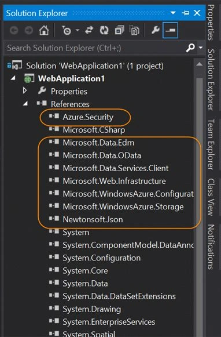This screenshot has height=337, width=221.
Task: Open the Notifications side tab
Action: [x=211, y=247]
